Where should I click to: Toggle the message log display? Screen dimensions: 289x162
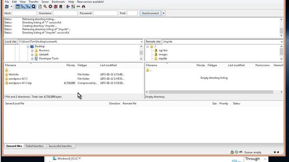click(x=18, y=7)
